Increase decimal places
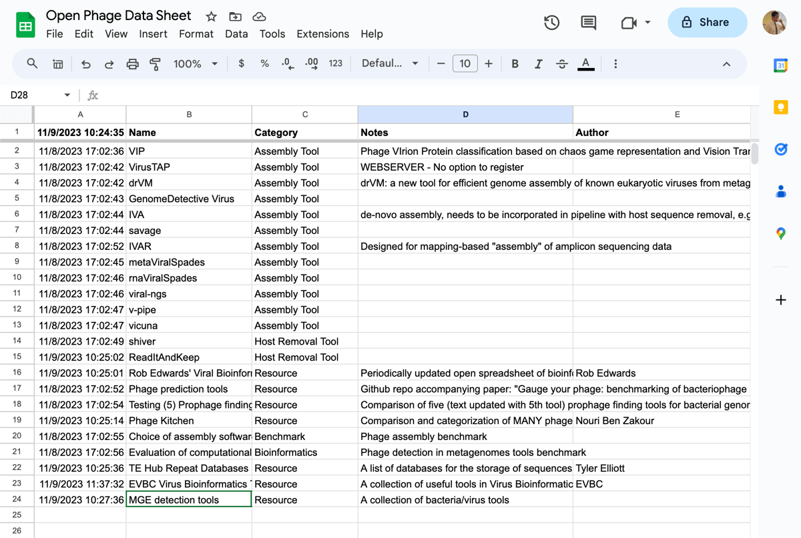This screenshot has height=538, width=801. pyautogui.click(x=312, y=63)
